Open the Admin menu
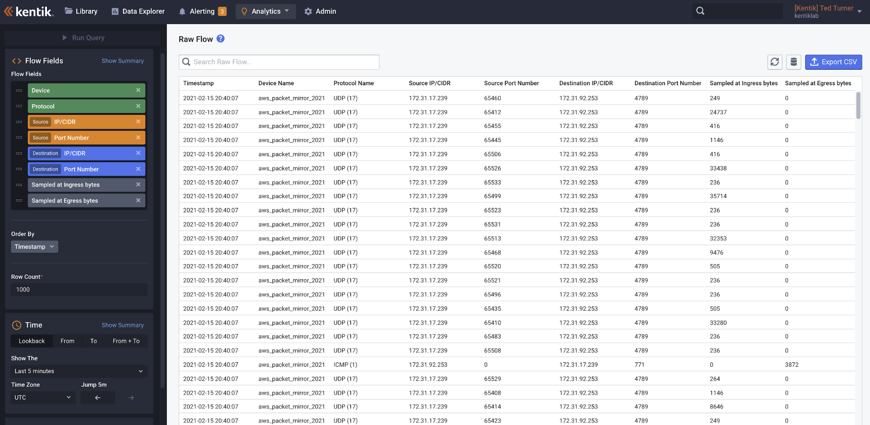This screenshot has width=870, height=425. coord(320,11)
